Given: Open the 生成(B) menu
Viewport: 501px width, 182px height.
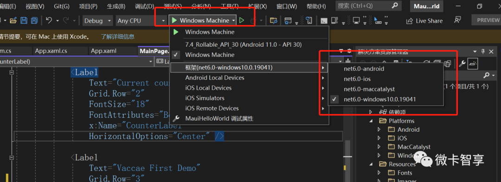Looking at the screenshot, I should pos(116,6).
